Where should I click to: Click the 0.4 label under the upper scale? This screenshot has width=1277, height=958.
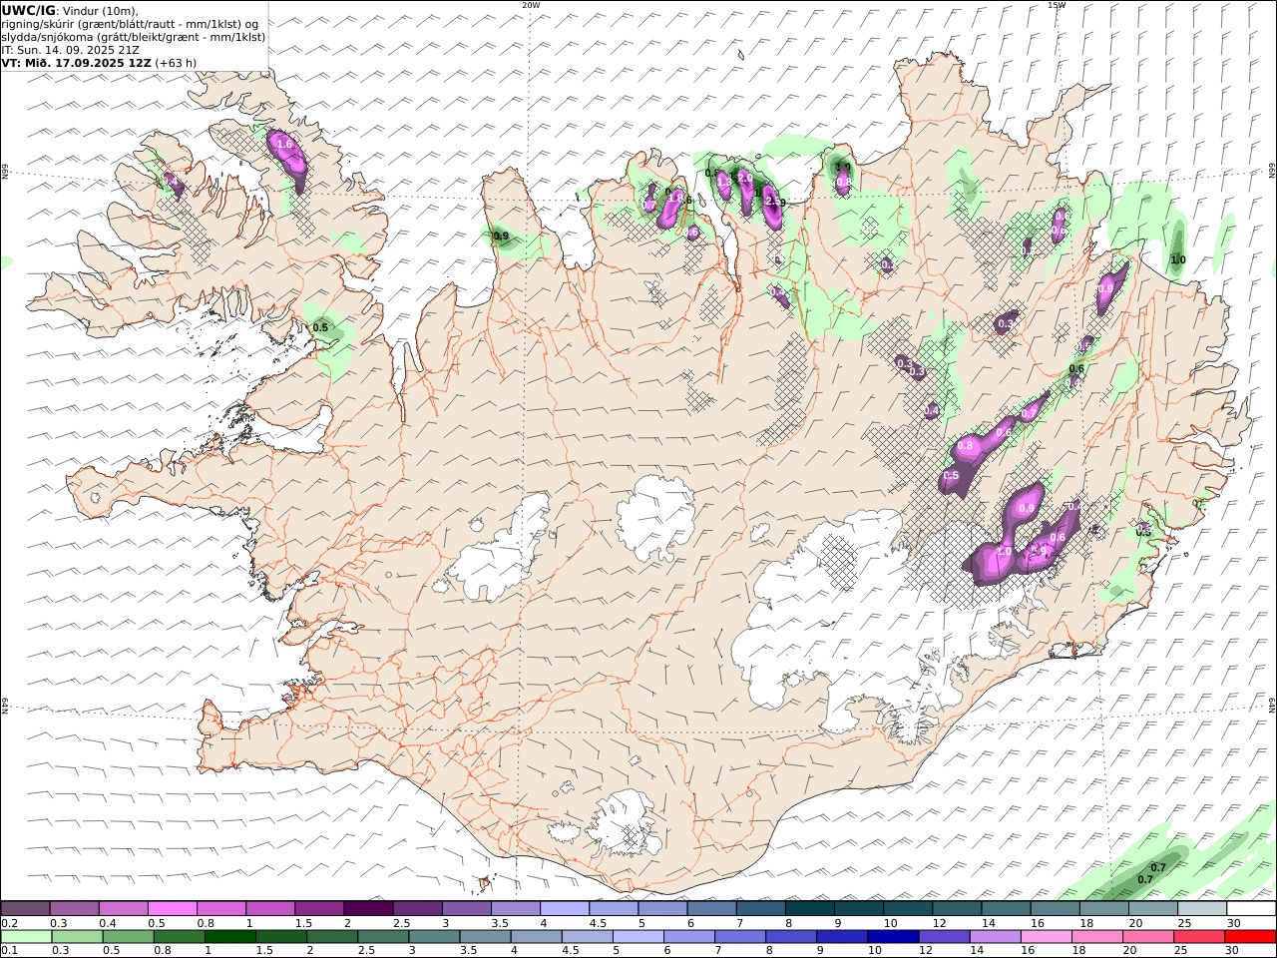coord(109,923)
